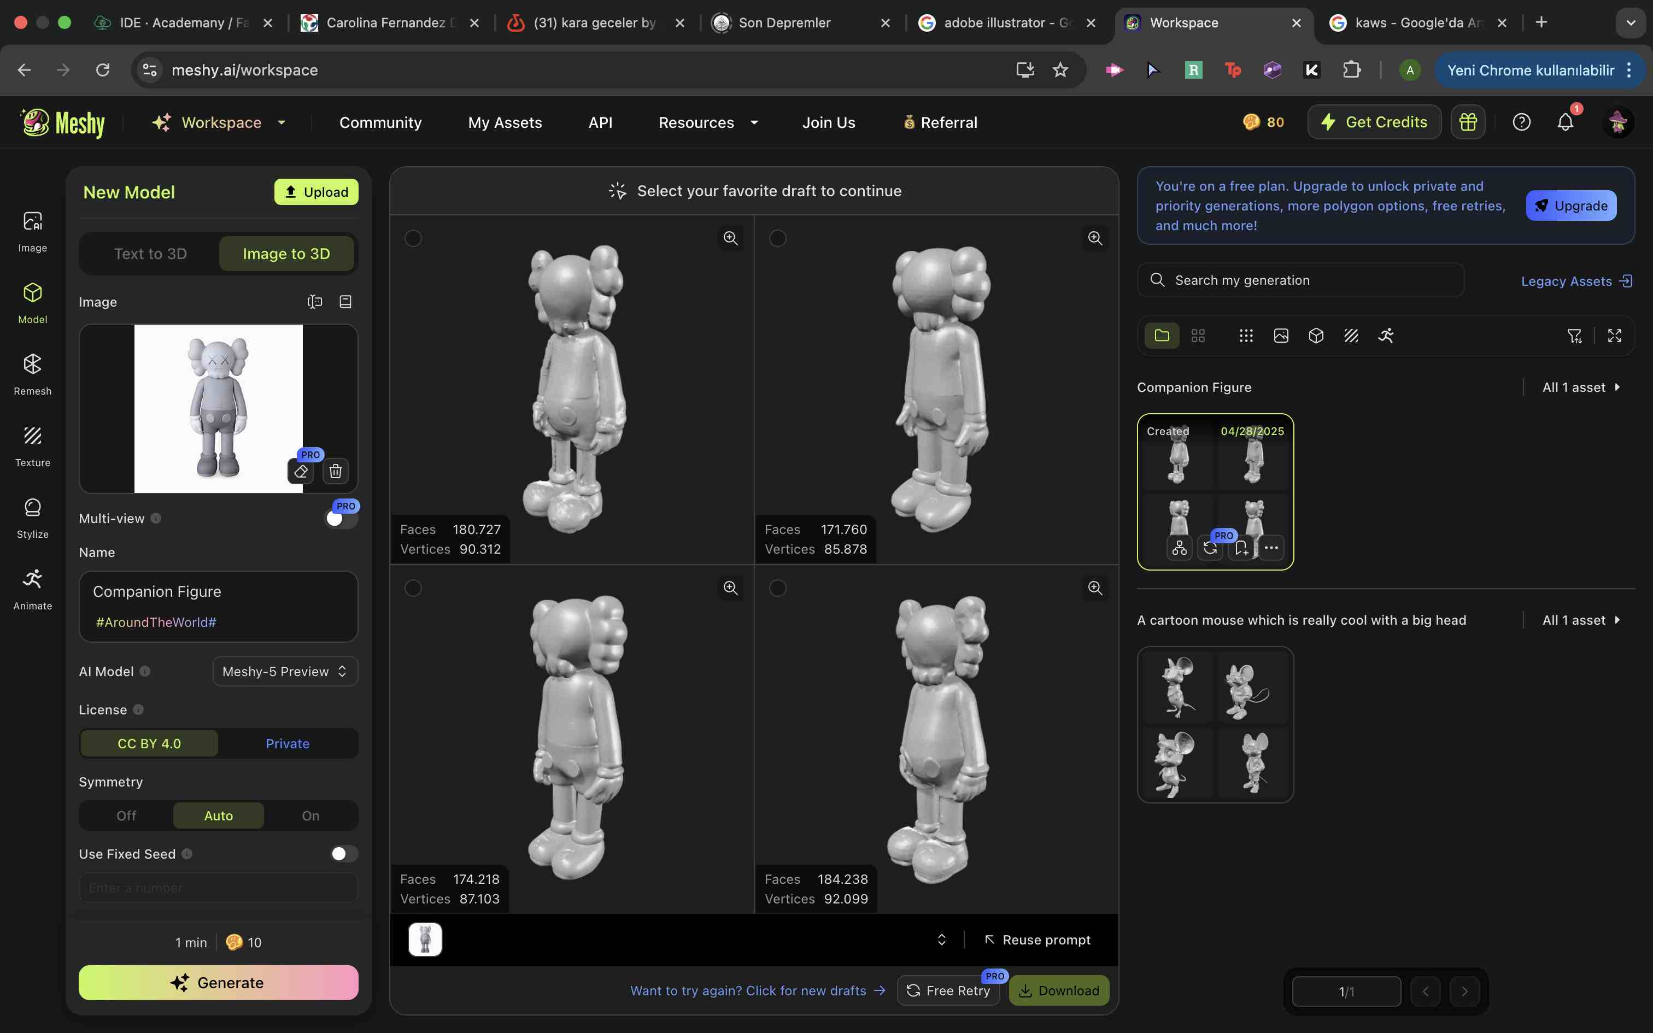Select the draft with 171.760 faces radio
Screen dimensions: 1653x1033
(777, 238)
